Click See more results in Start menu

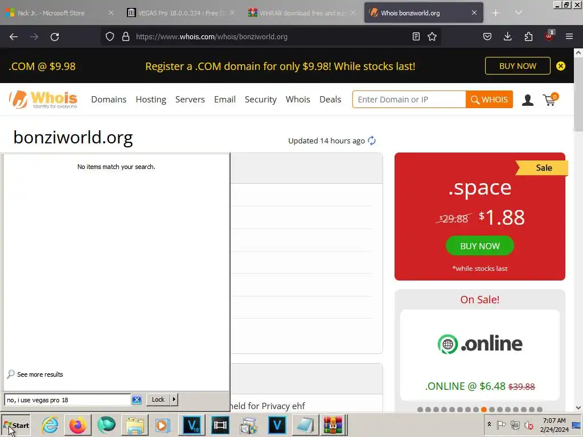pyautogui.click(x=35, y=374)
